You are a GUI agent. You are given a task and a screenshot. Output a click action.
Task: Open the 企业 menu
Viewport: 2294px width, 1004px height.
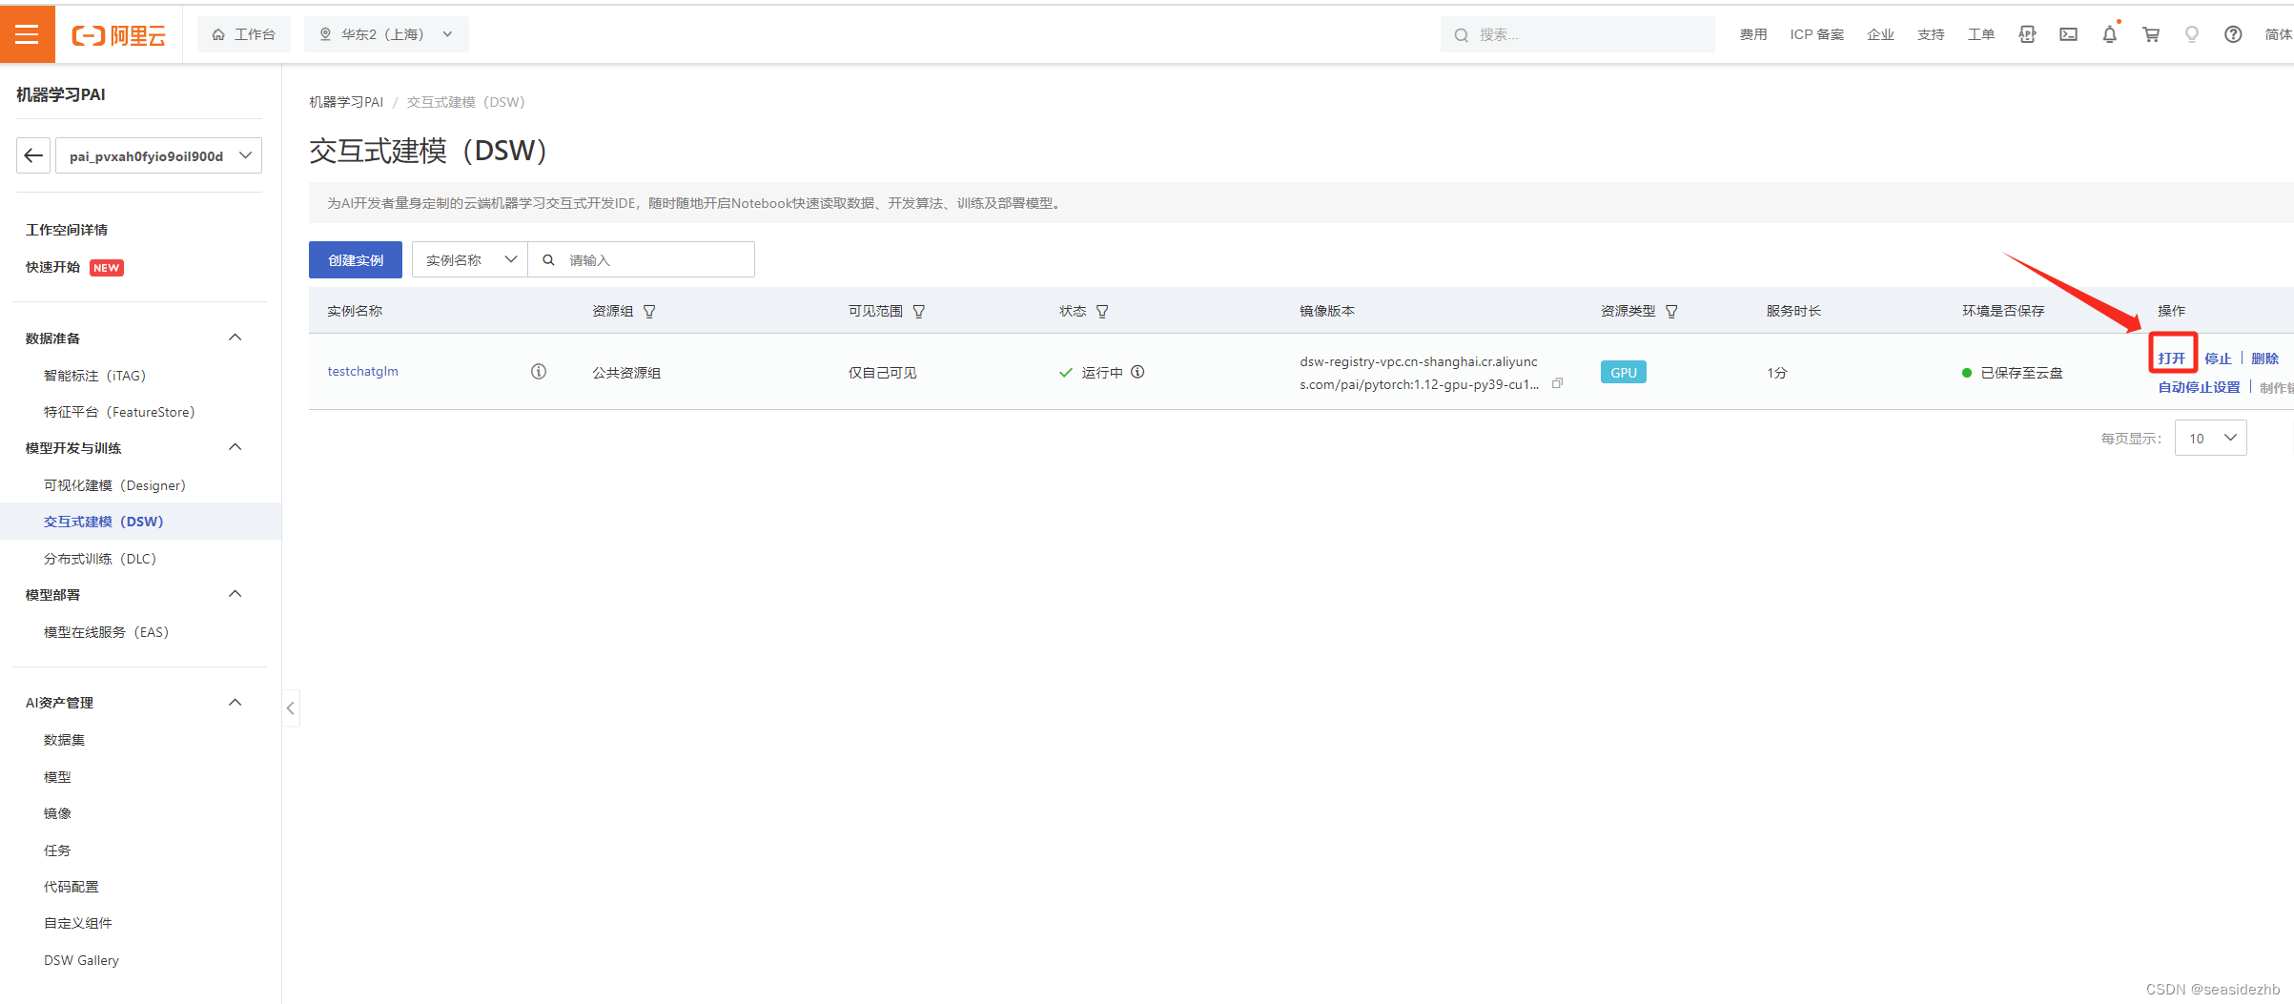pos(1880,34)
